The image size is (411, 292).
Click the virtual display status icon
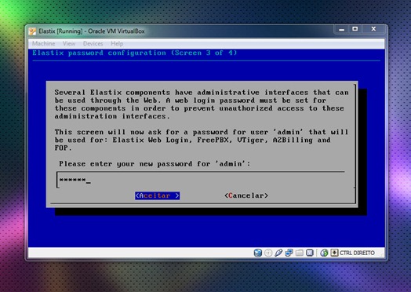pyautogui.click(x=310, y=253)
